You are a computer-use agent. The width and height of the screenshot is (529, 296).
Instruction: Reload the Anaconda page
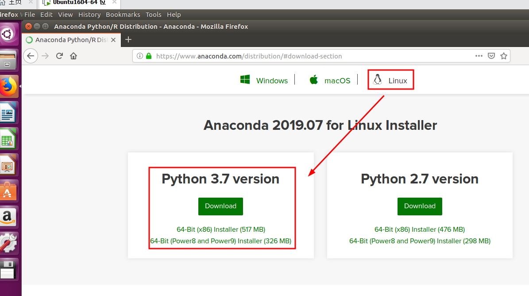click(x=59, y=56)
